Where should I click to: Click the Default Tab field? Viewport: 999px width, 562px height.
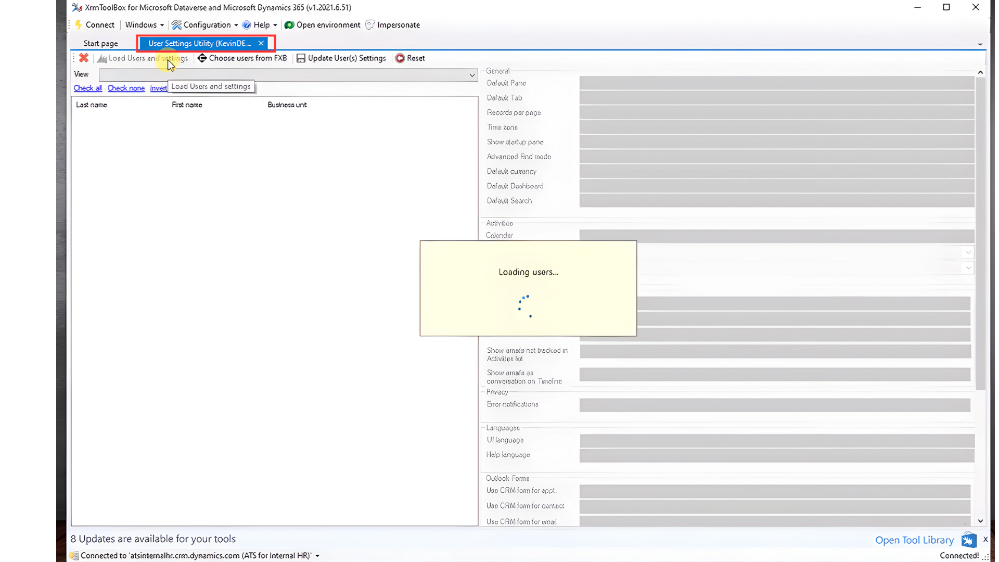point(776,97)
